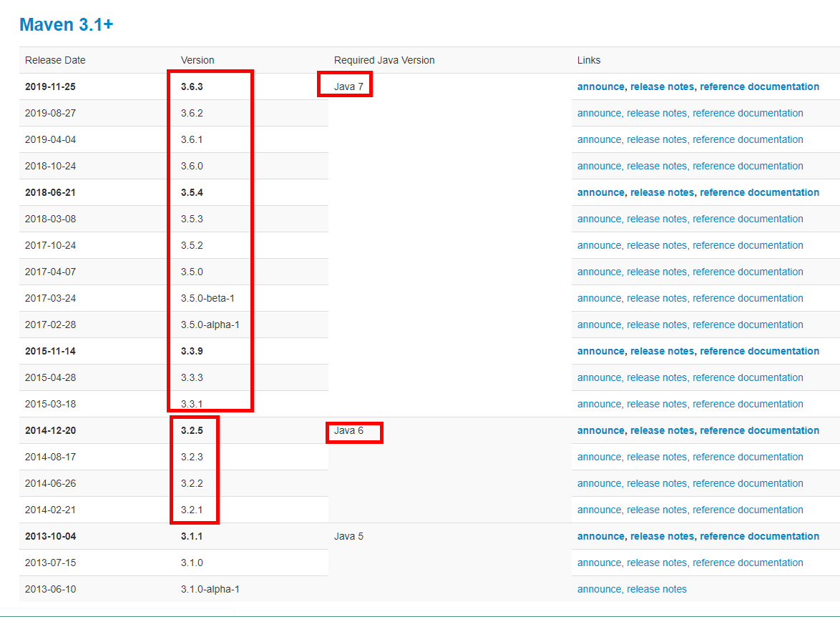Open announce link for version 3.3.1
The width and height of the screenshot is (840, 619).
(x=599, y=405)
